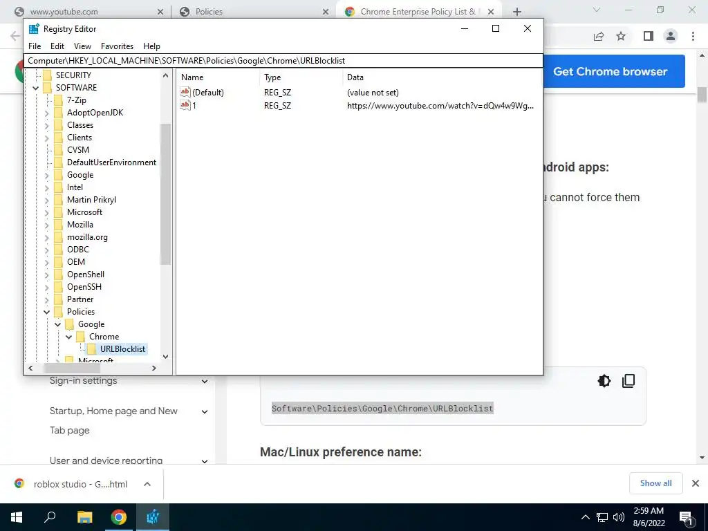Select the SECURITY folder icon
708x531 pixels.
(47, 75)
